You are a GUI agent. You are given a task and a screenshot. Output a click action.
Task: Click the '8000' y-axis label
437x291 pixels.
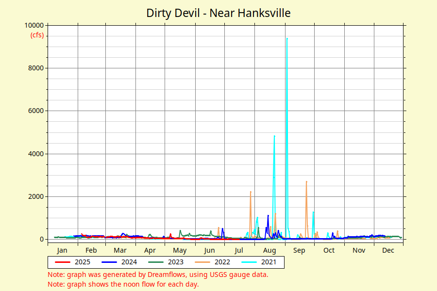click(36, 68)
